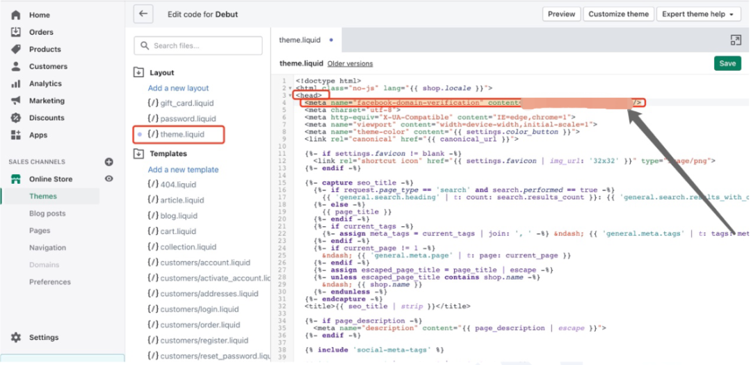
Task: Open customers/register.liquid template
Action: pos(197,341)
